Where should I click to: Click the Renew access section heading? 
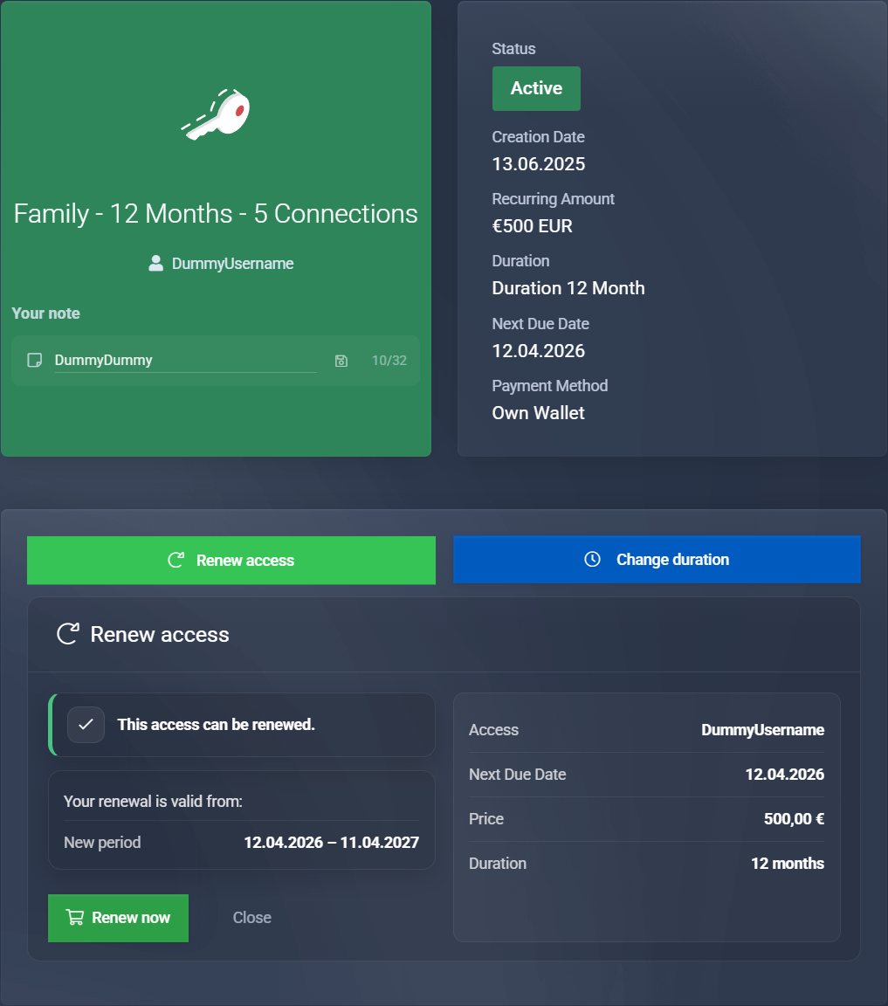click(160, 635)
